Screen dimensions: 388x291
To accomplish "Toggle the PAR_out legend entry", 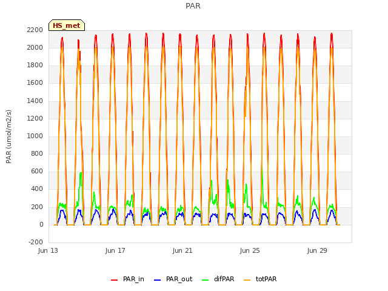I will pos(173,279).
